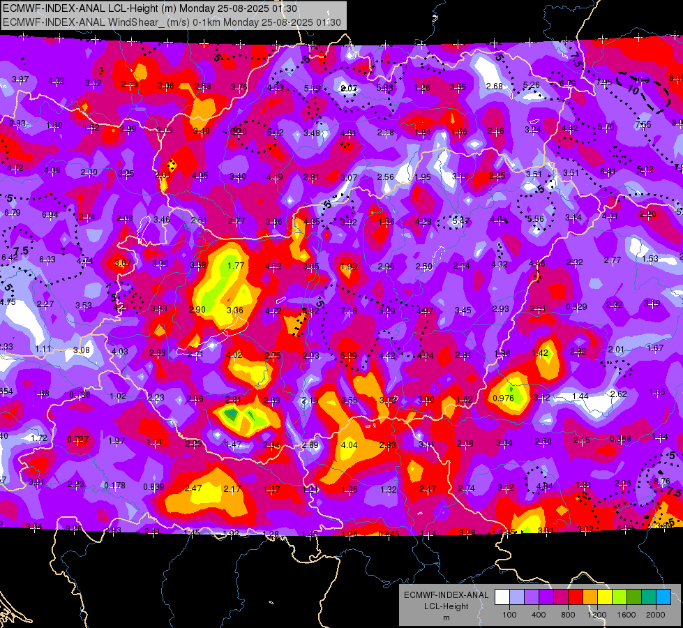Click the teal legend swatch
Image resolution: width=683 pixels, height=628 pixels.
(x=649, y=597)
